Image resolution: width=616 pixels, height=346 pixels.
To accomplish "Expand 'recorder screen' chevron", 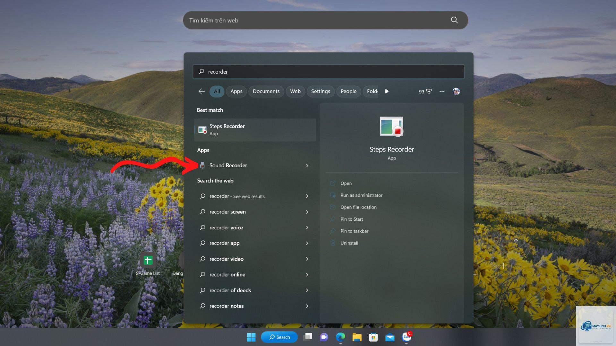I will pos(307,212).
